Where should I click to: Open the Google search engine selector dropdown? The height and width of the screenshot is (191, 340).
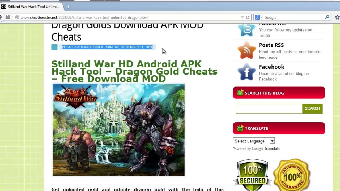[259, 18]
